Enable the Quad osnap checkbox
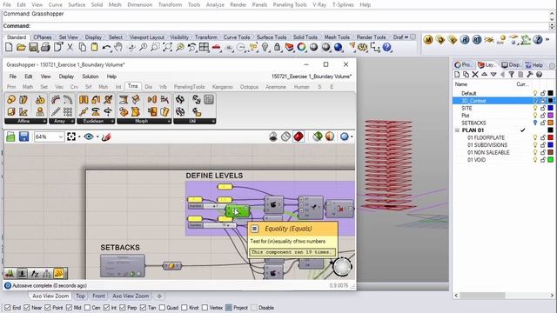557x313 pixels. pyautogui.click(x=163, y=308)
